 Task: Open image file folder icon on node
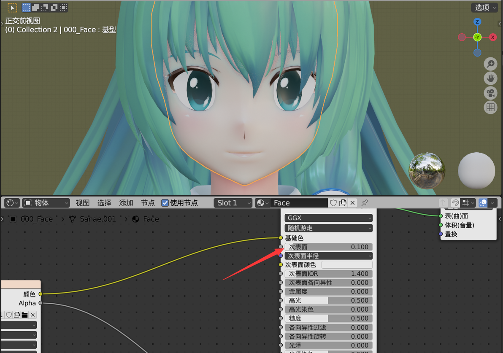(x=25, y=315)
